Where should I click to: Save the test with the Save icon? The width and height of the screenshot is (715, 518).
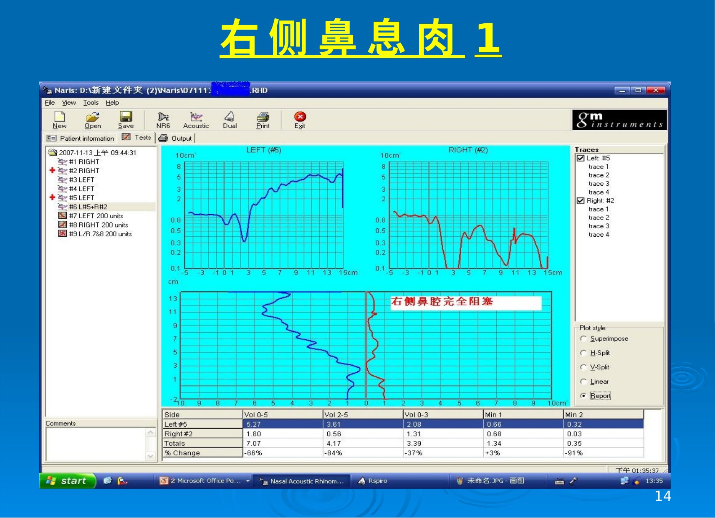(x=126, y=116)
